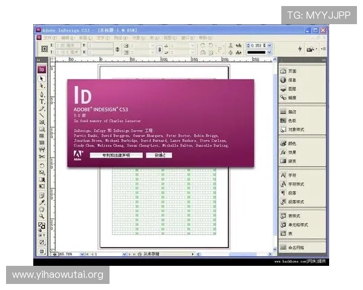Select the Pen tool
The width and height of the screenshot is (363, 290).
[x=42, y=94]
